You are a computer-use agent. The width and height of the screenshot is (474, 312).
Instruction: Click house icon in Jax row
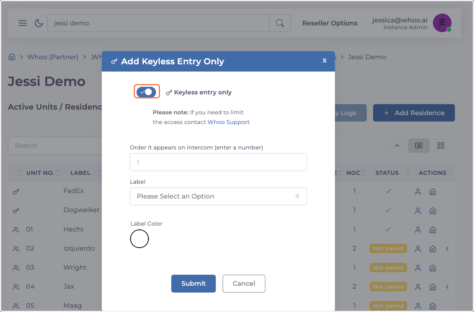point(433,287)
